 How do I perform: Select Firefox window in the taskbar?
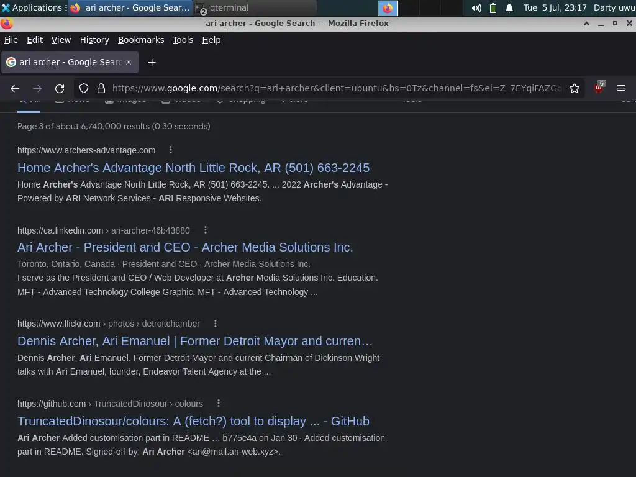pos(130,8)
